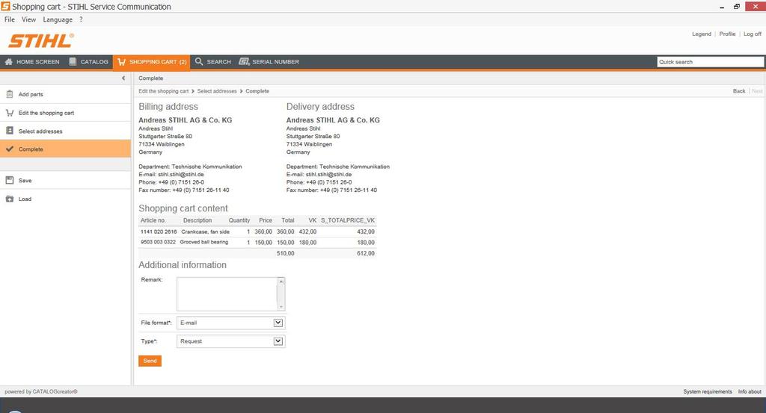Open the Language menu
The image size is (766, 413).
[x=58, y=19]
